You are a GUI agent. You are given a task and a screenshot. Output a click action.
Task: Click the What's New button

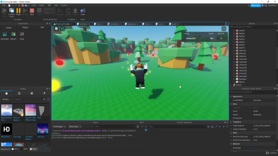(x=255, y=6)
